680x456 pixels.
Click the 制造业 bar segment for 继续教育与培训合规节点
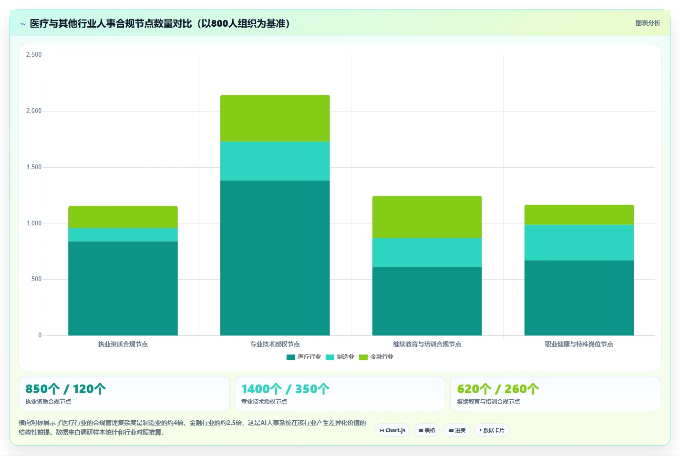[427, 252]
